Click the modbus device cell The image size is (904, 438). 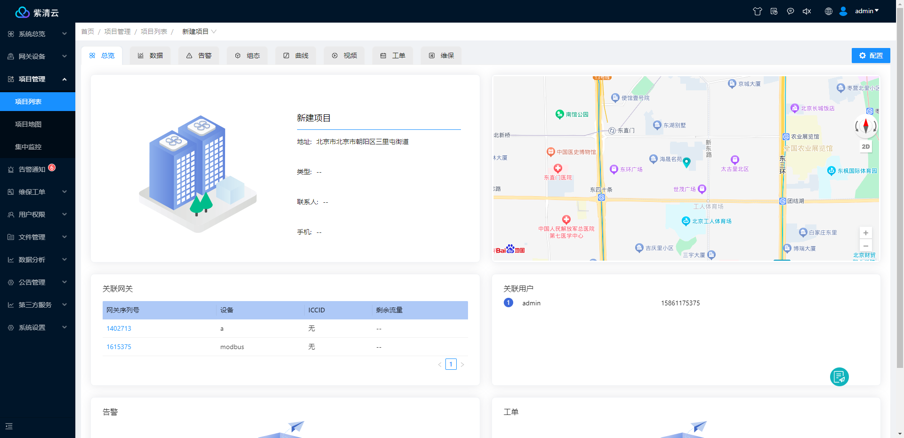(x=232, y=347)
